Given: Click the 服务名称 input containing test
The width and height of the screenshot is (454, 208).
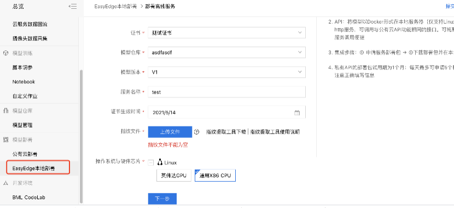Looking at the screenshot, I should (226, 92).
